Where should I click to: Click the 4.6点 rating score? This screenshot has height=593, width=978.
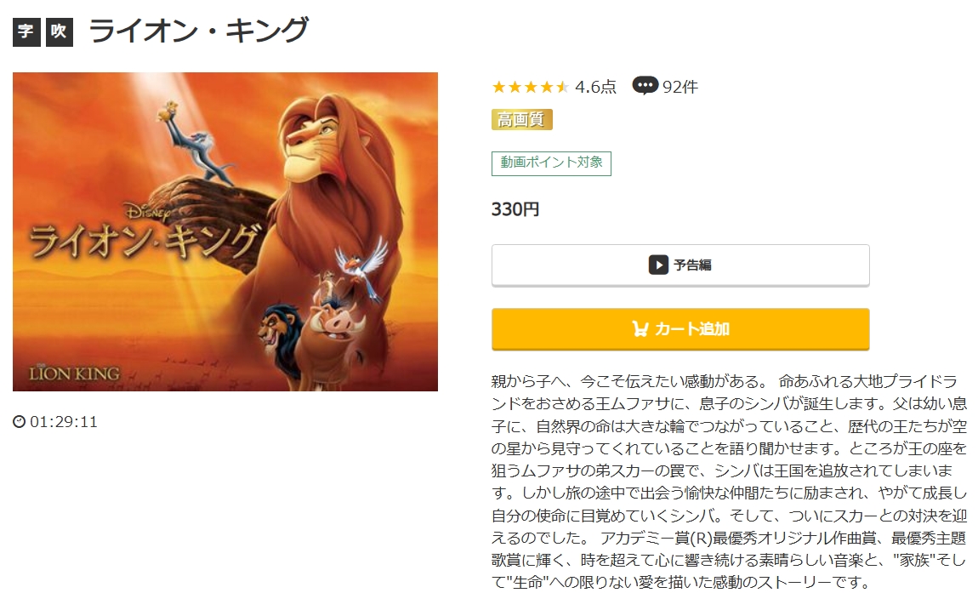pos(595,87)
